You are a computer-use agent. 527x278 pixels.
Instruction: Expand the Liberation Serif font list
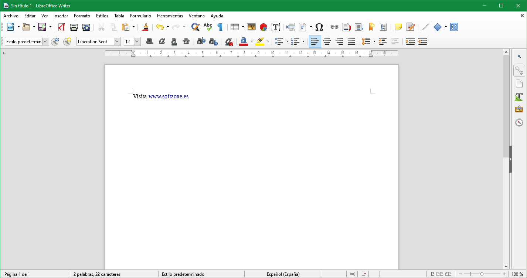[117, 42]
